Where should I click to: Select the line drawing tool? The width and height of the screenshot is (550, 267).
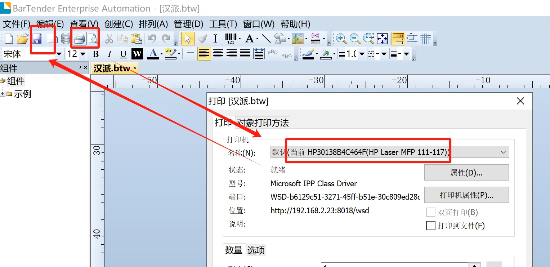pos(266,39)
